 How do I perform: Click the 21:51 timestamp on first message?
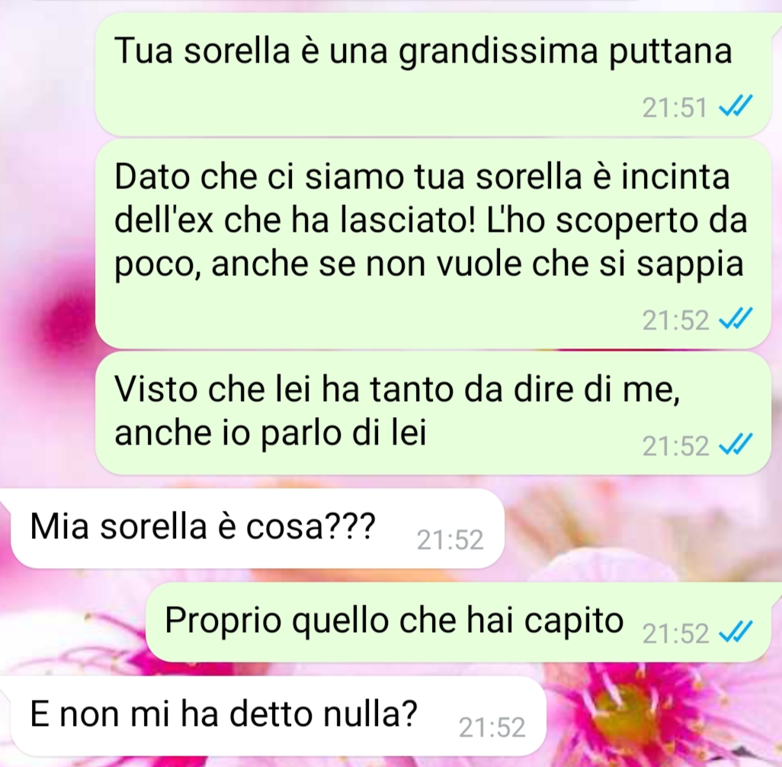(x=675, y=108)
